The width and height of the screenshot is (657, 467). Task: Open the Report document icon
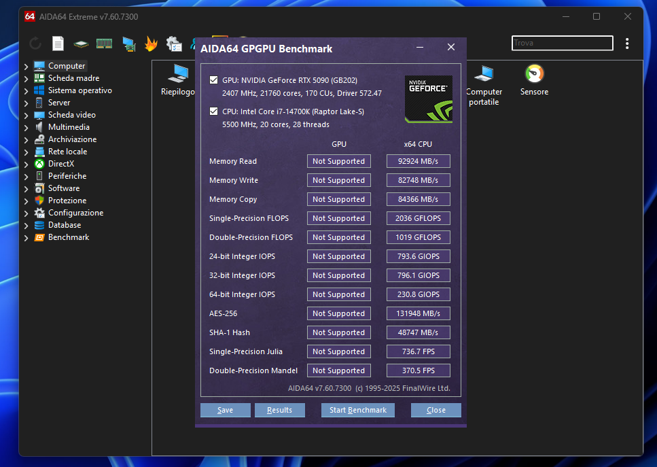[x=58, y=44]
